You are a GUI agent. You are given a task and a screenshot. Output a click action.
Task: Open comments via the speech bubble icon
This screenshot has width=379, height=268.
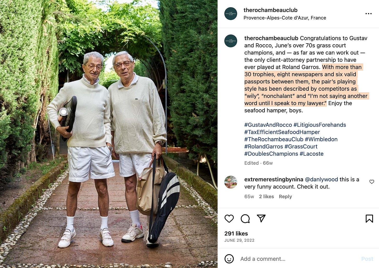[x=245, y=218]
